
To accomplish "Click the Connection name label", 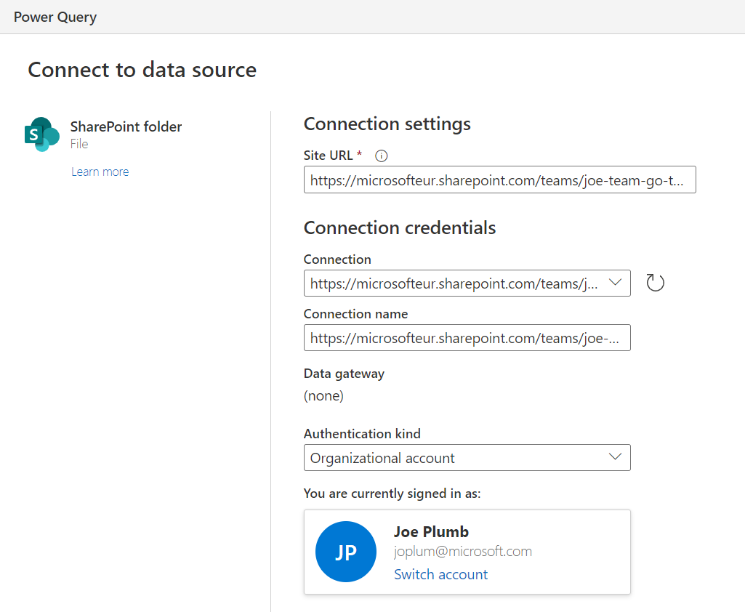I will 355,314.
